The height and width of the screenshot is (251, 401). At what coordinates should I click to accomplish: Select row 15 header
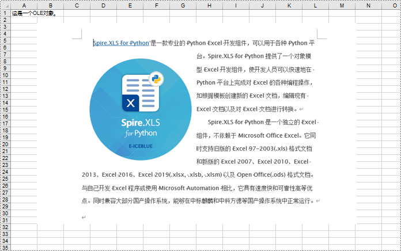pos(5,109)
